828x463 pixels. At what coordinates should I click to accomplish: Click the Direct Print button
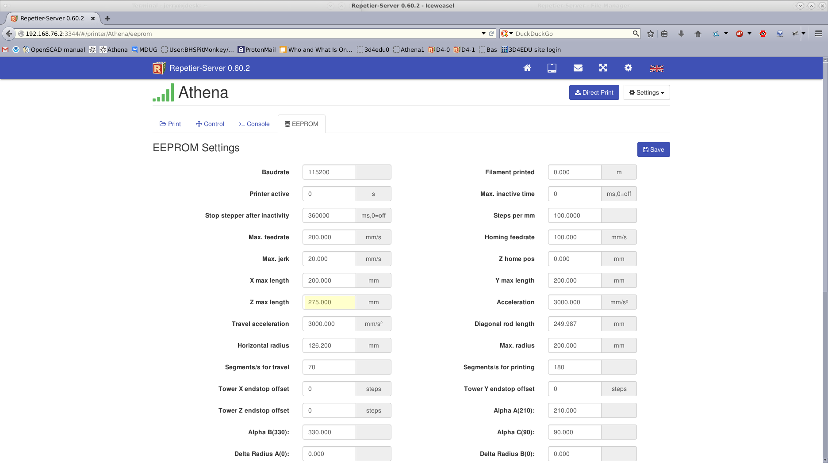coord(594,92)
